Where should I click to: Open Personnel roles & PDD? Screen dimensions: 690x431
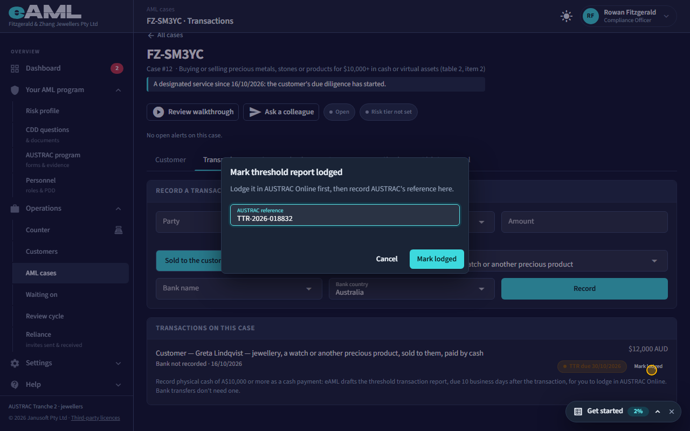tap(41, 185)
